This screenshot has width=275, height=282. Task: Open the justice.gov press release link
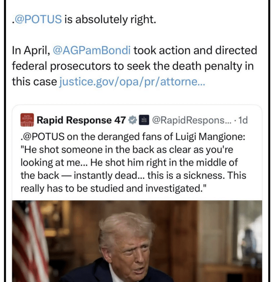(132, 82)
